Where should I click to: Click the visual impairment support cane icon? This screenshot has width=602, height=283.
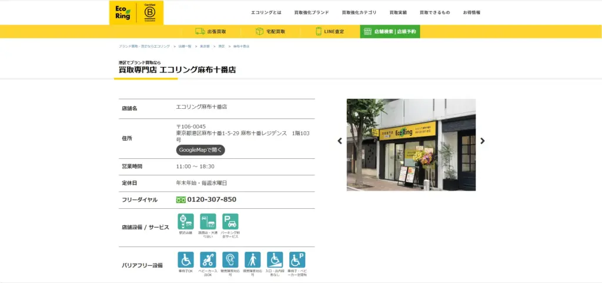pos(252,260)
